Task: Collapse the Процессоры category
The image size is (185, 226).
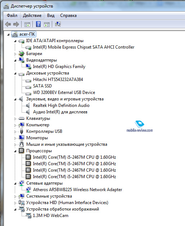Action: (15, 151)
